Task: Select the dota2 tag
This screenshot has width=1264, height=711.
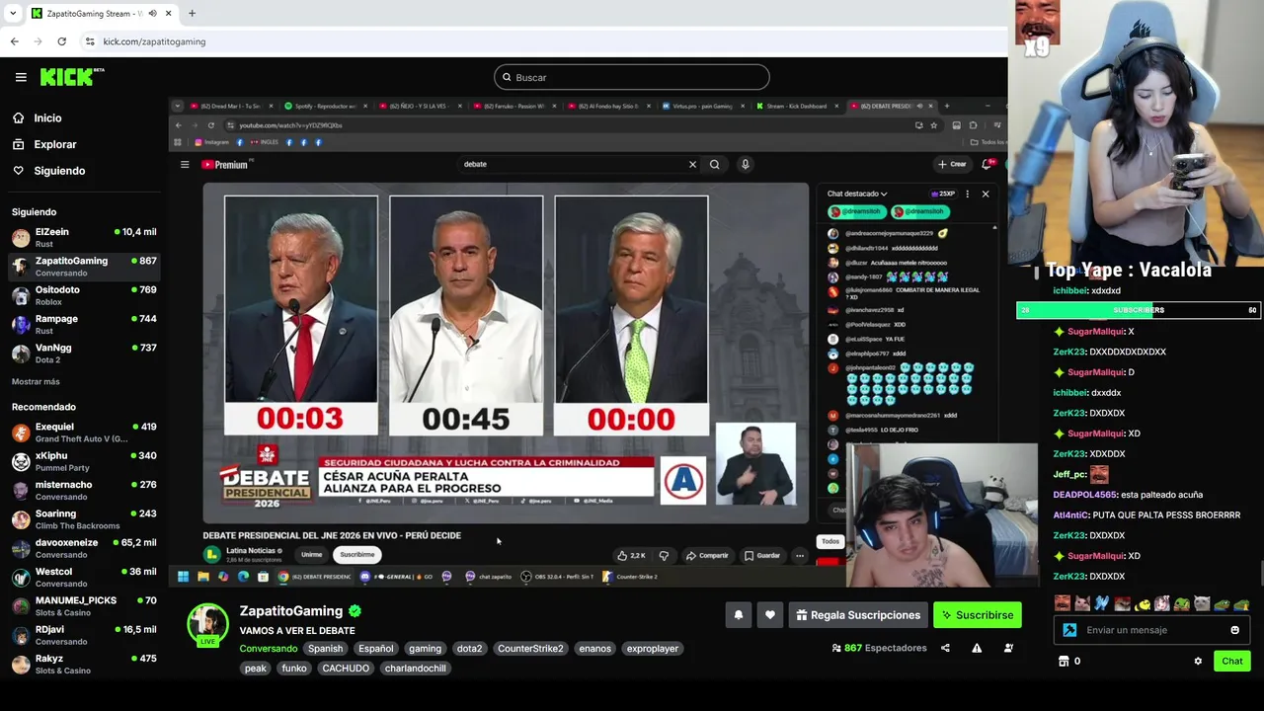Action: (x=469, y=649)
